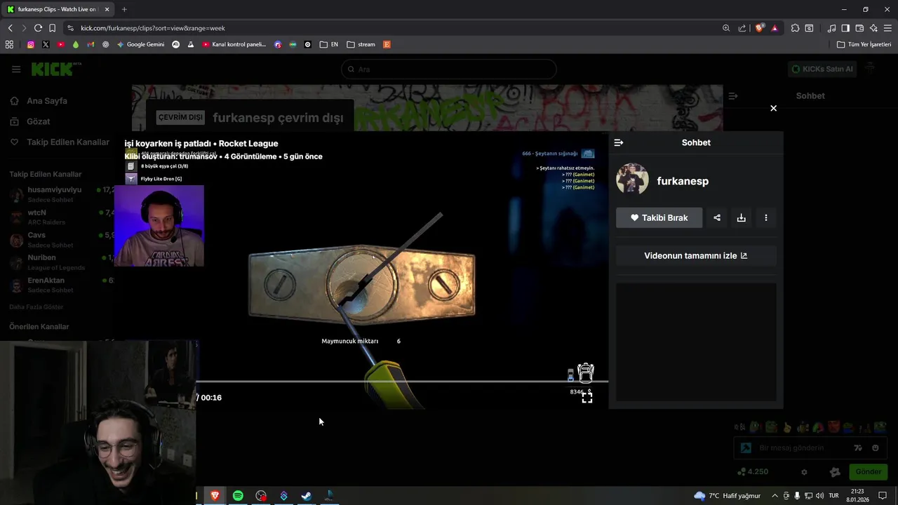This screenshot has height=505, width=898.
Task: Open Gözat in the sidebar
Action: tap(31, 121)
